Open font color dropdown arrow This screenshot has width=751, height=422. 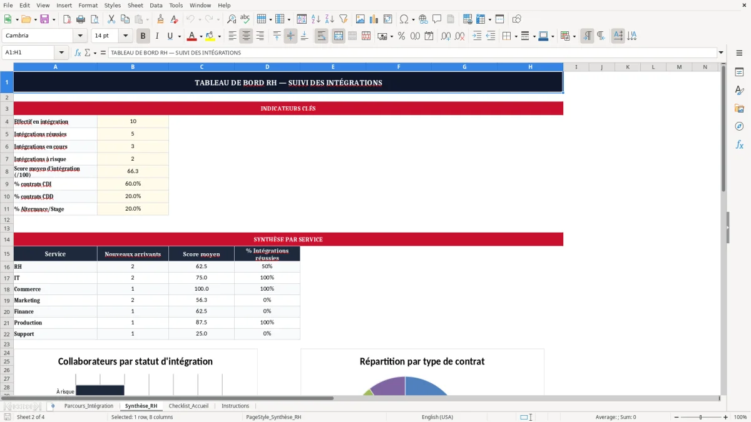coord(201,36)
